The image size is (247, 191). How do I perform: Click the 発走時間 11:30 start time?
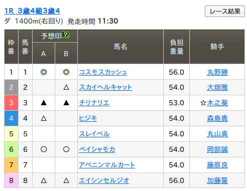point(93,21)
